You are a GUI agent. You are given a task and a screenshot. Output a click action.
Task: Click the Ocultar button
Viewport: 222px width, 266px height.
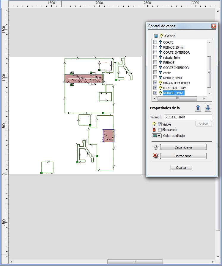(181, 168)
